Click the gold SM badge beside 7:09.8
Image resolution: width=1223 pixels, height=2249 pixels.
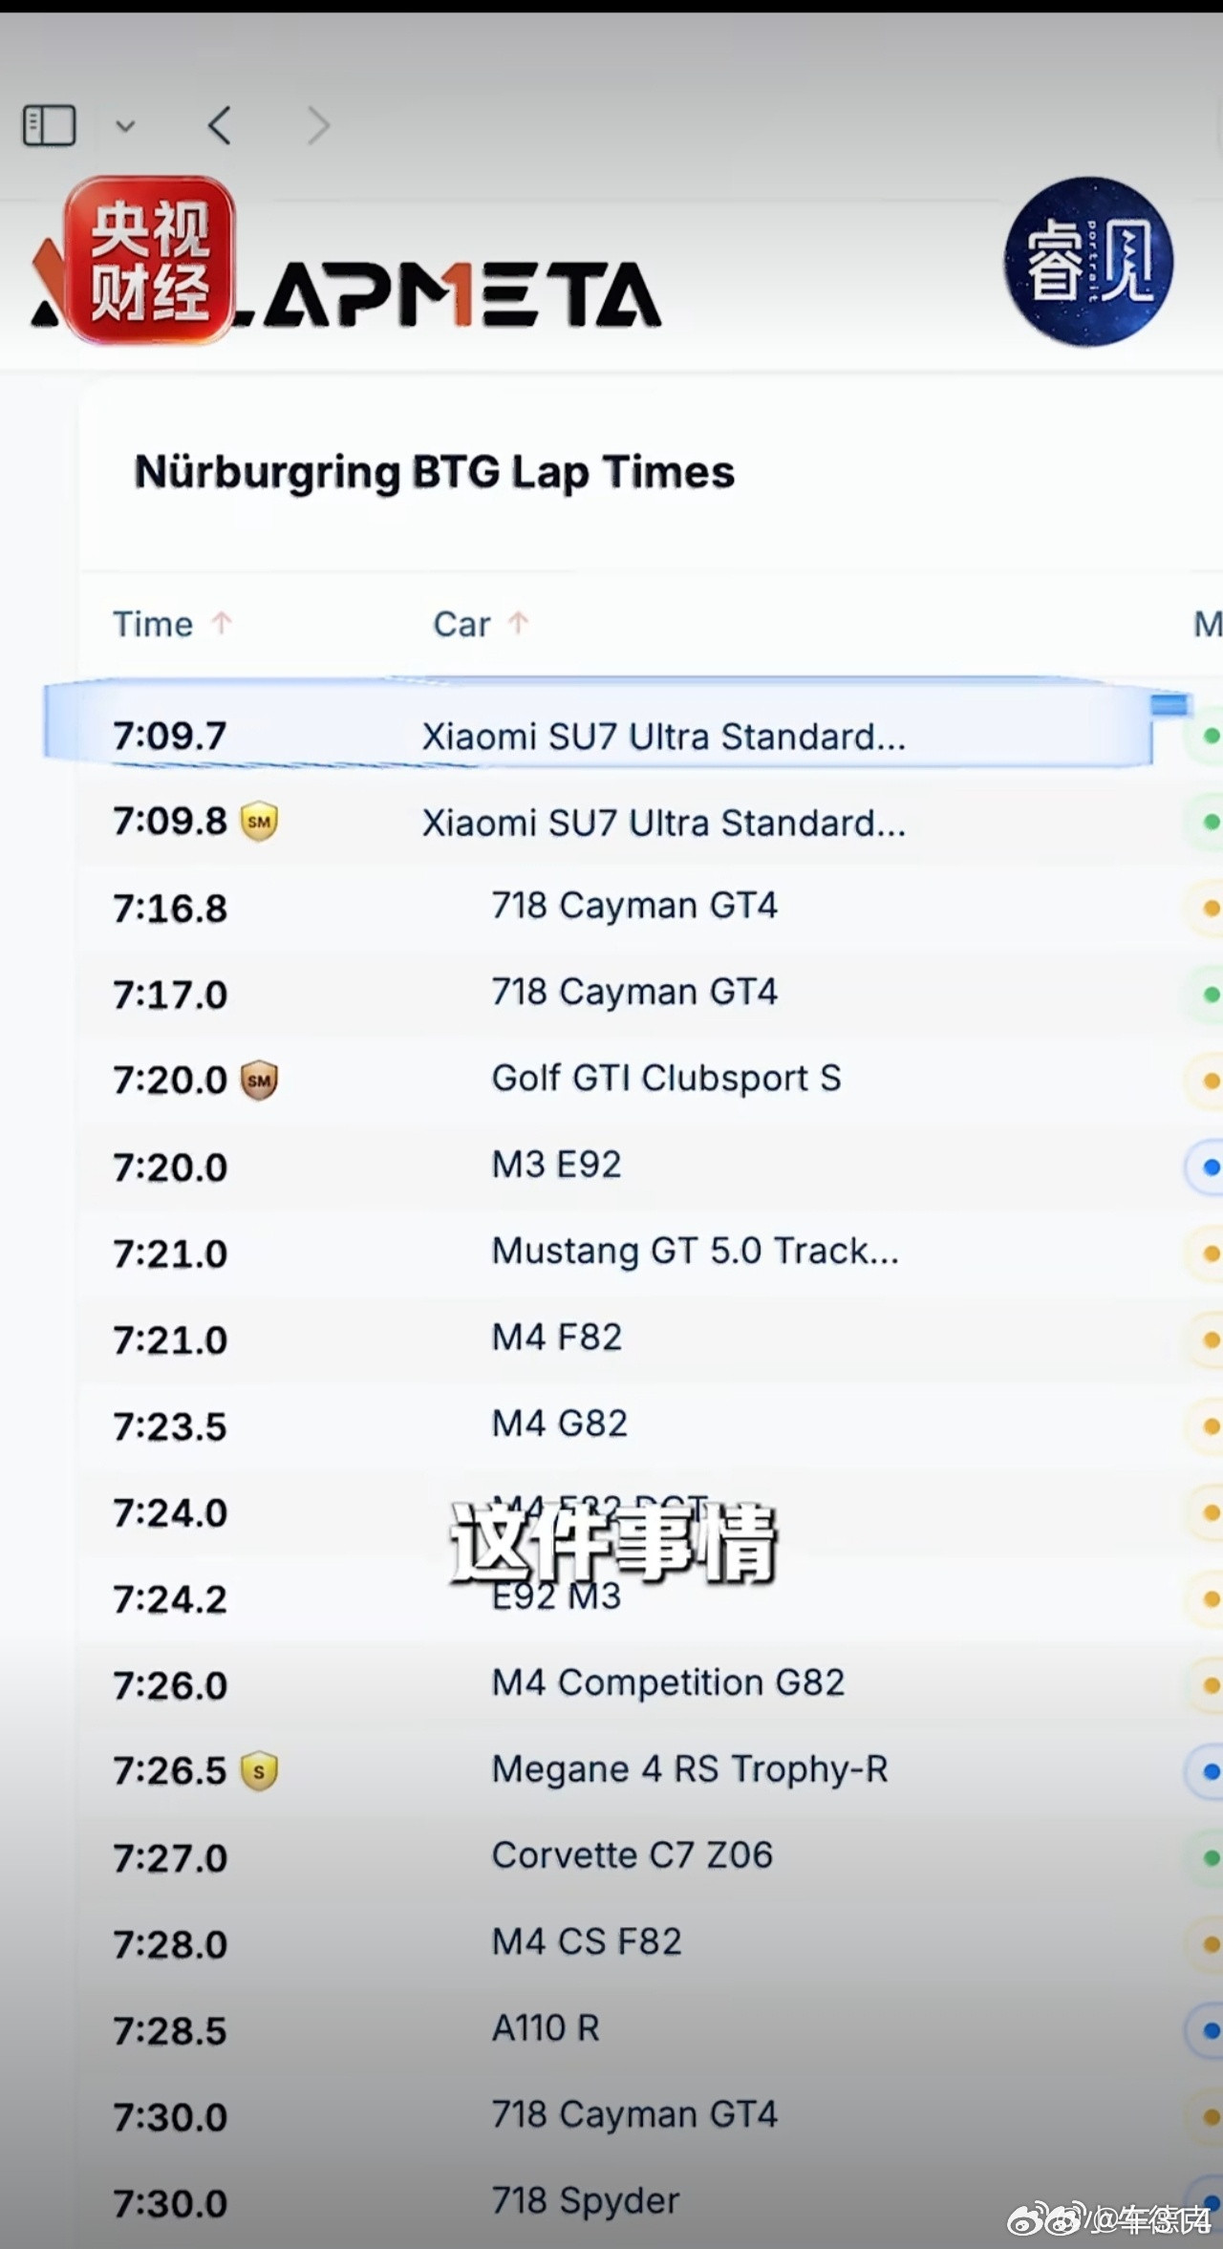pos(259,821)
